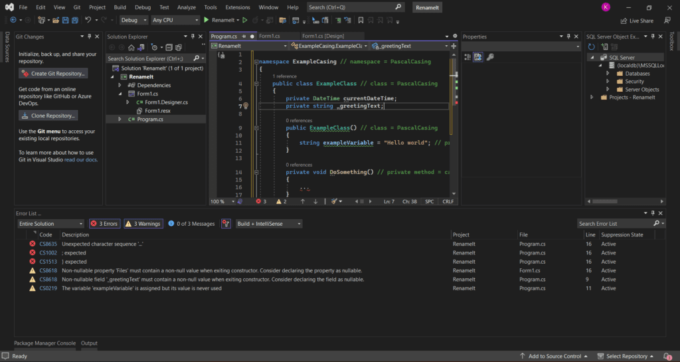680x362 pixels.
Task: Click the Create Git Repository button
Action: (53, 74)
